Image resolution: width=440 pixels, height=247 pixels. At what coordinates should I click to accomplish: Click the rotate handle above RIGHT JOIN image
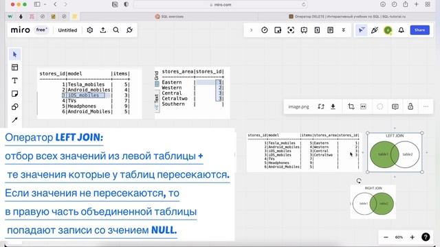tap(359, 181)
